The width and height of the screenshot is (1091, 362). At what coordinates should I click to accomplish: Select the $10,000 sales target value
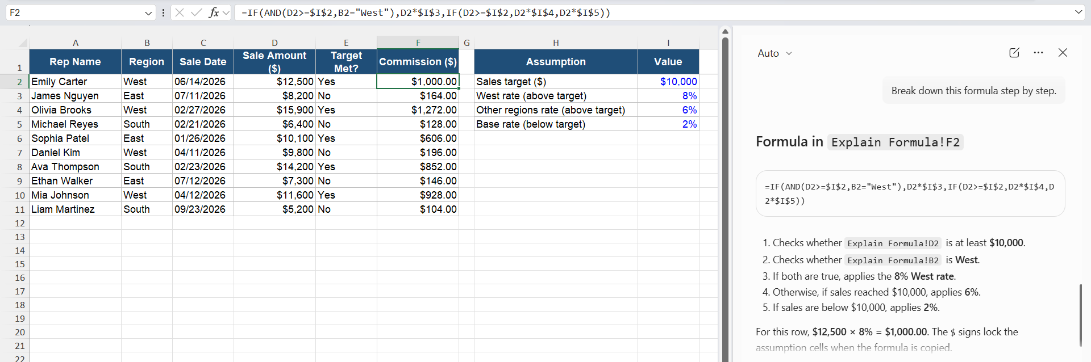(x=668, y=82)
